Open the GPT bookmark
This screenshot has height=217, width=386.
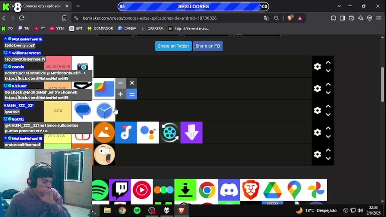pyautogui.click(x=76, y=29)
